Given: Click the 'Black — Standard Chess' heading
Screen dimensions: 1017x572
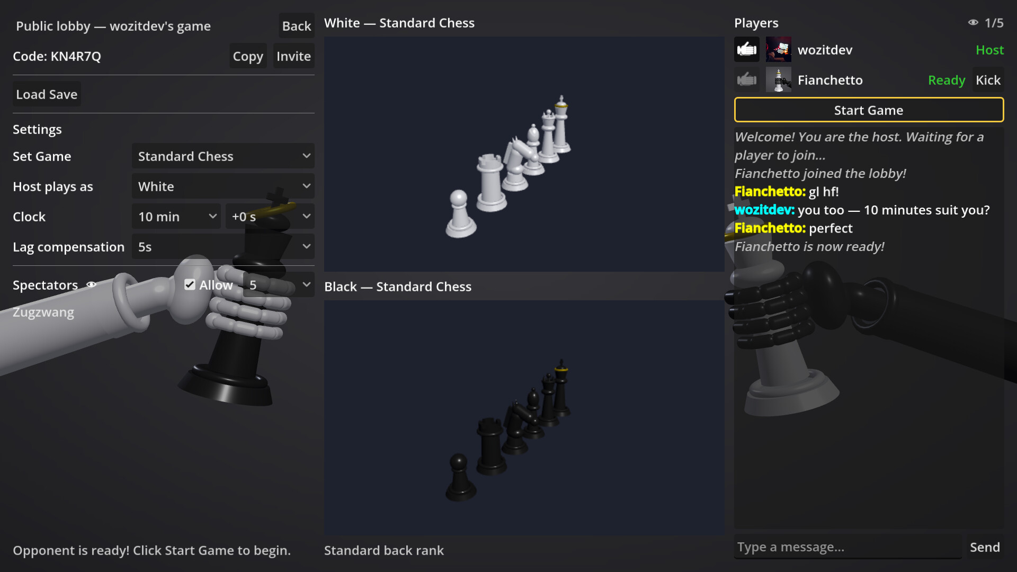Looking at the screenshot, I should [398, 287].
